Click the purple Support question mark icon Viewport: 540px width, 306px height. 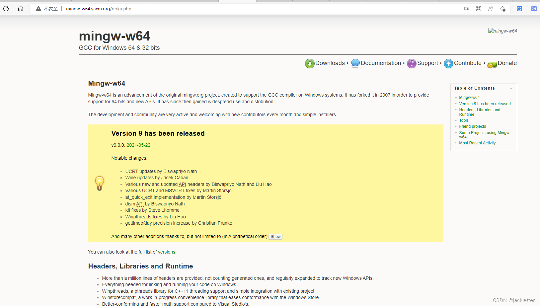pyautogui.click(x=412, y=63)
